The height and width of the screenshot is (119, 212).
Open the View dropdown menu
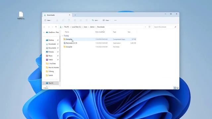(x=106, y=20)
